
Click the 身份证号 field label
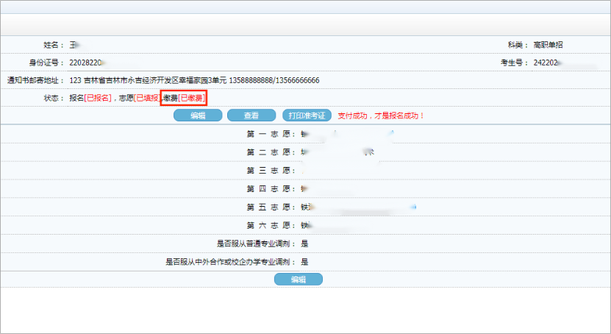(x=46, y=63)
